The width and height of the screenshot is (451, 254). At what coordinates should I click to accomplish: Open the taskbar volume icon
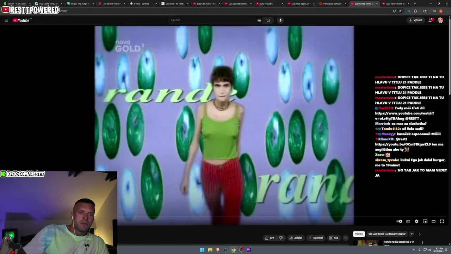pos(429,250)
